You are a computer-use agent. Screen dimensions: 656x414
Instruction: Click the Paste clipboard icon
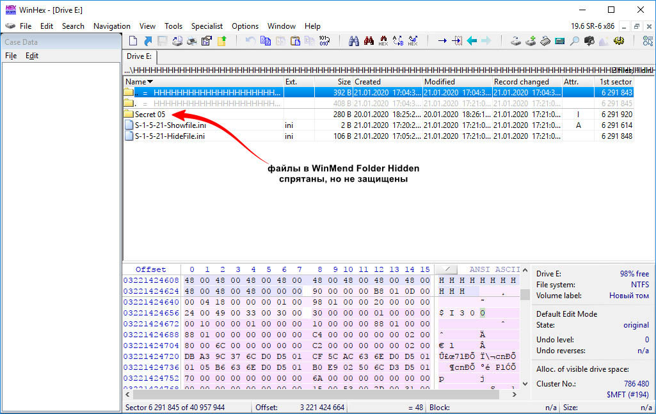click(296, 40)
